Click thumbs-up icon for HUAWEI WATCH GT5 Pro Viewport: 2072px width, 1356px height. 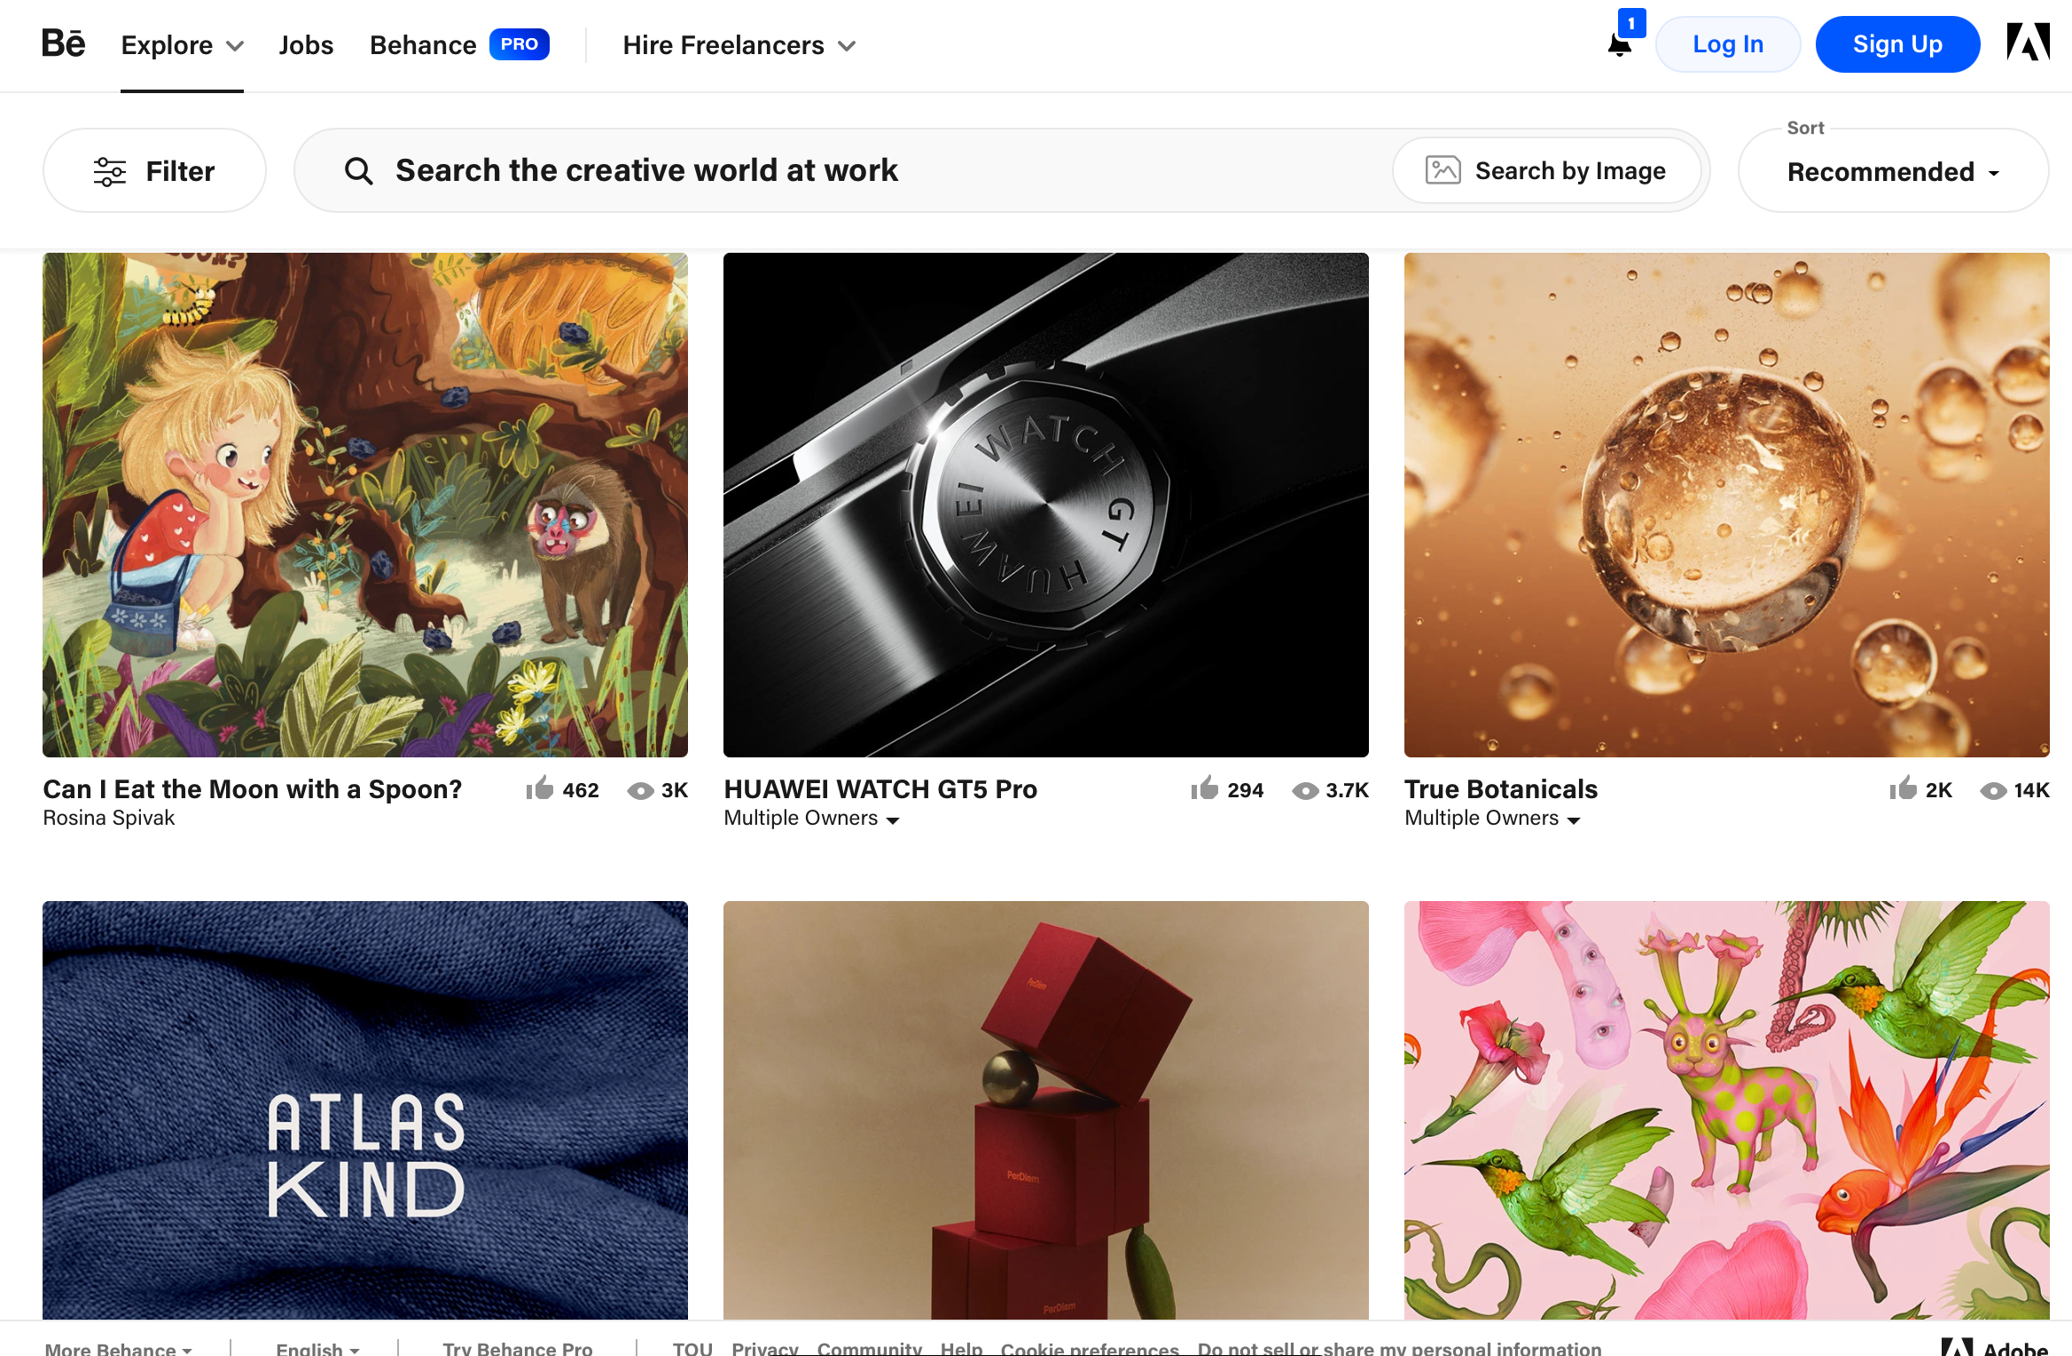point(1204,788)
